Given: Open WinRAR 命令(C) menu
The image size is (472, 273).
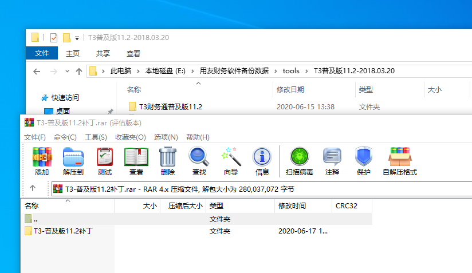Looking at the screenshot, I should tap(65, 137).
